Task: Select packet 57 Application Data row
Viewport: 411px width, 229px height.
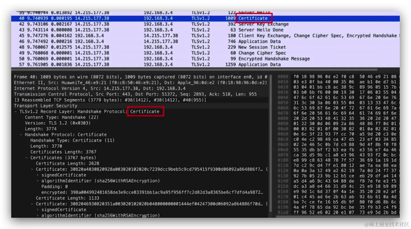Action: pos(205,64)
